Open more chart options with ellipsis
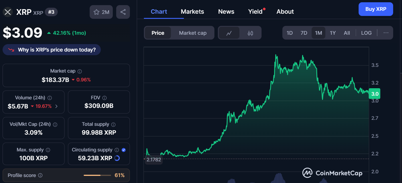This screenshot has height=183, width=402. [386, 33]
